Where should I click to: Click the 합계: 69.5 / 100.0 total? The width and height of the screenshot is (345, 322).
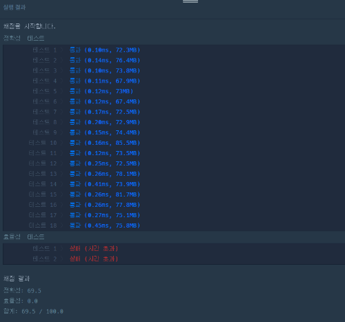[33, 312]
